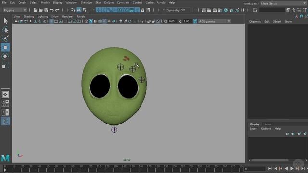Toggle the lock selection padlock icon
This screenshot has width=308, height=173.
pyautogui.click(x=143, y=10)
